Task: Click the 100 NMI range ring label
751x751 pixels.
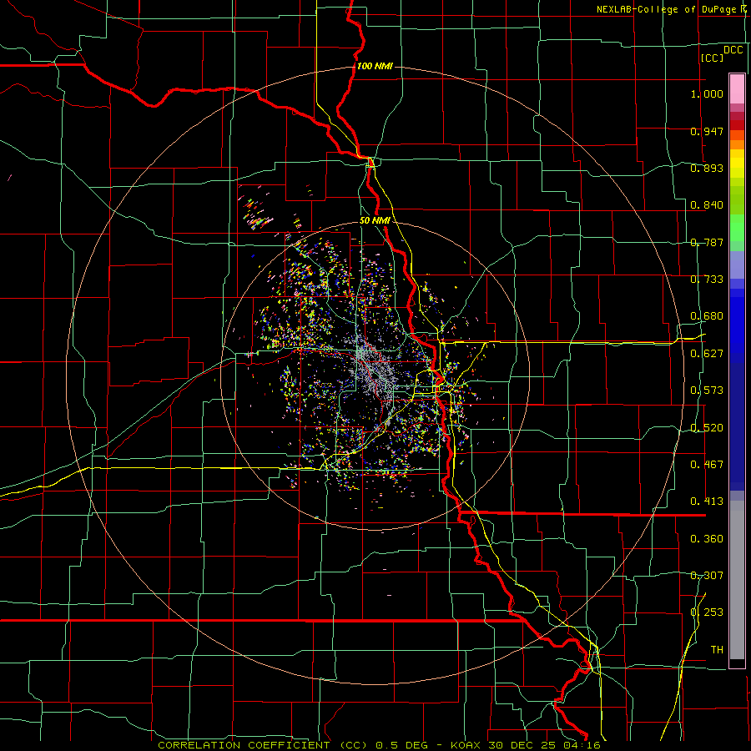Action: coord(375,66)
